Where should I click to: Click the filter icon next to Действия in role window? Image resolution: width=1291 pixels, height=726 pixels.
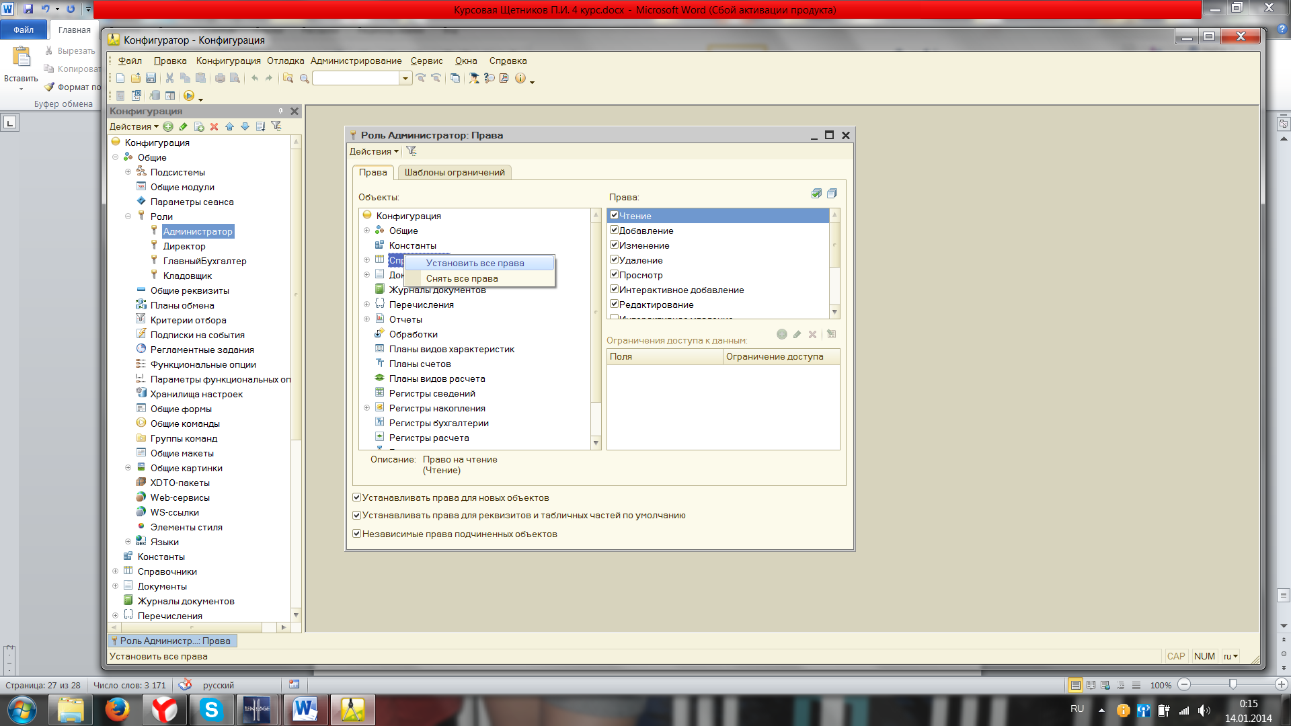[412, 151]
